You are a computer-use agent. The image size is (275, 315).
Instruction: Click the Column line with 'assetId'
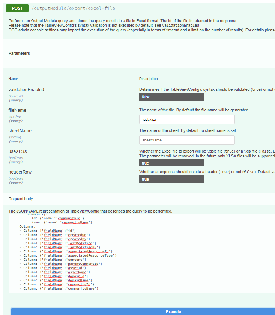click(x=53, y=268)
